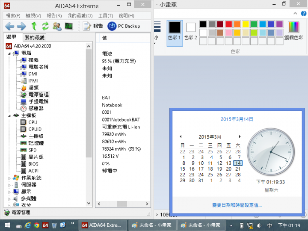Open the users icon in AIDA64 toolbar

(x=57, y=26)
